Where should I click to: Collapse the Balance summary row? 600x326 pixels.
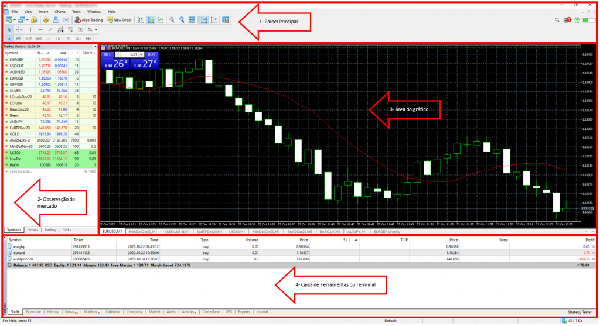pos(9,265)
